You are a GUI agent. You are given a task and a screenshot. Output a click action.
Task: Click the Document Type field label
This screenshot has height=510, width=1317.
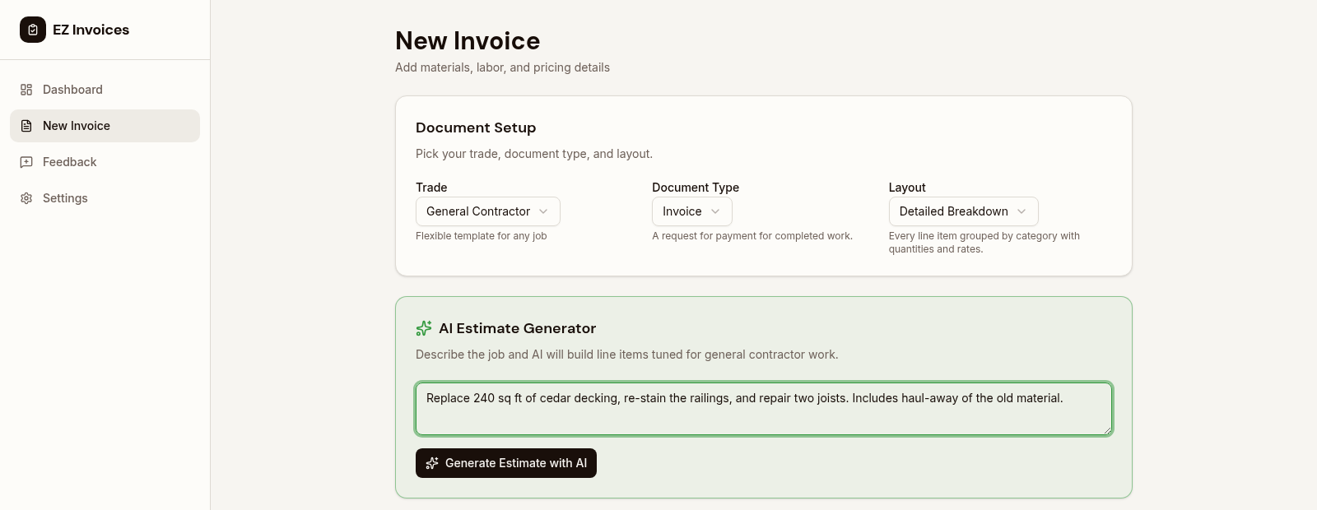pos(696,188)
